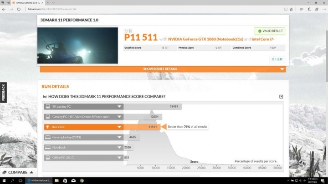
Task: Expand the Gaming PC (HTC Vive/Oculus Rift) dropdown
Action: [x=119, y=117]
